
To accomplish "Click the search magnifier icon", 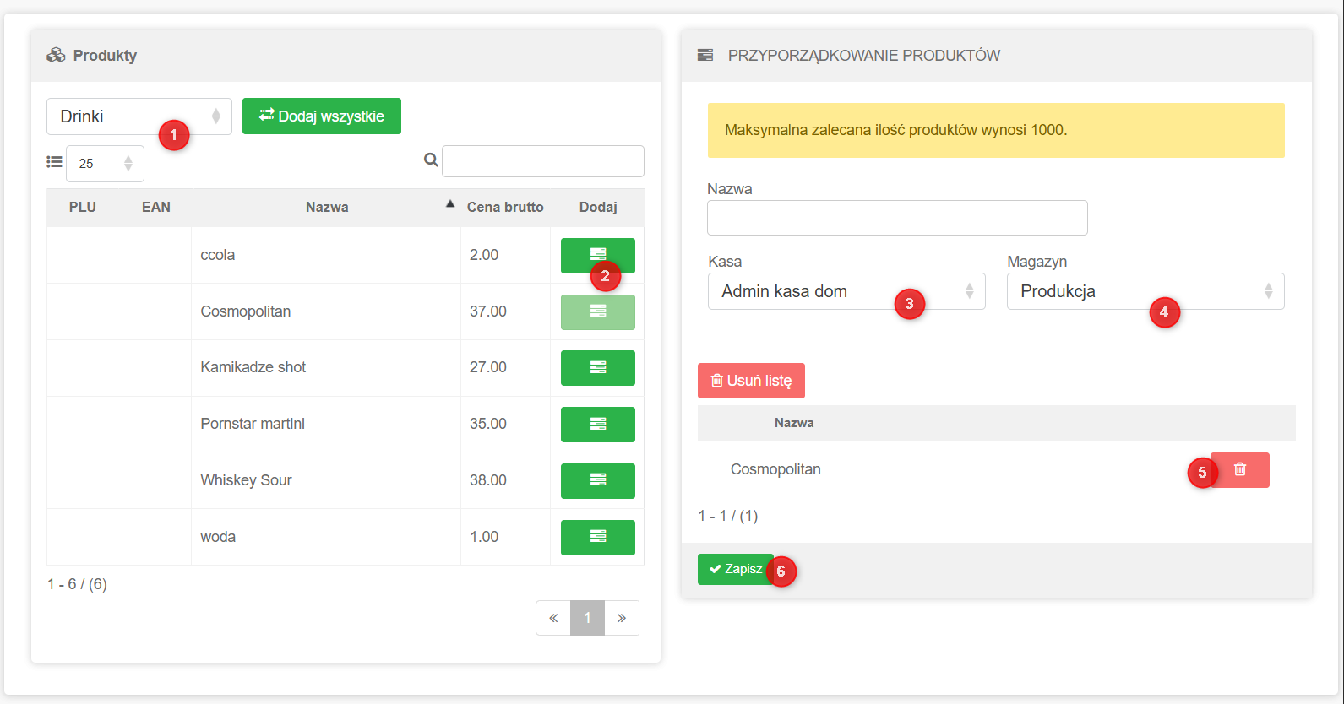I will pyautogui.click(x=431, y=160).
